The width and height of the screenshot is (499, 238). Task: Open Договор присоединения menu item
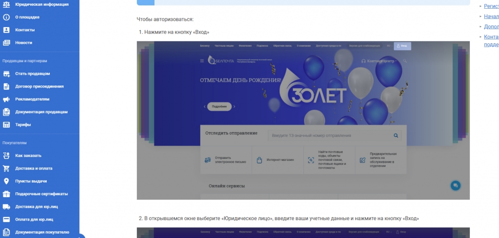[39, 86]
